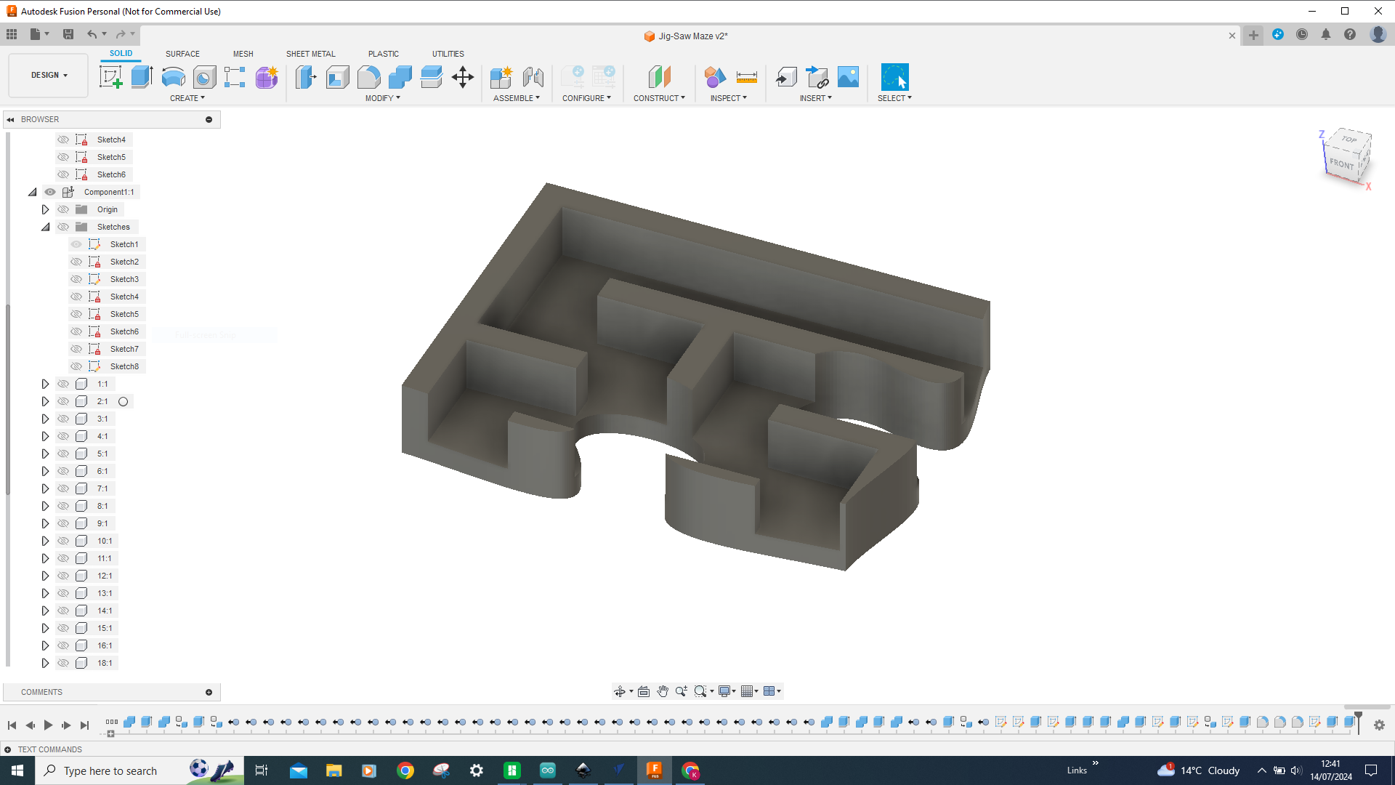Select the Create Sketch tool
The image size is (1395, 785).
pyautogui.click(x=110, y=76)
